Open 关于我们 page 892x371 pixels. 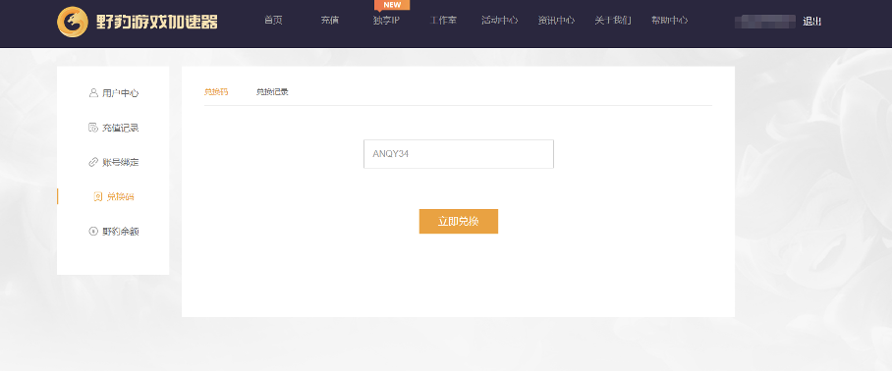pyautogui.click(x=613, y=21)
